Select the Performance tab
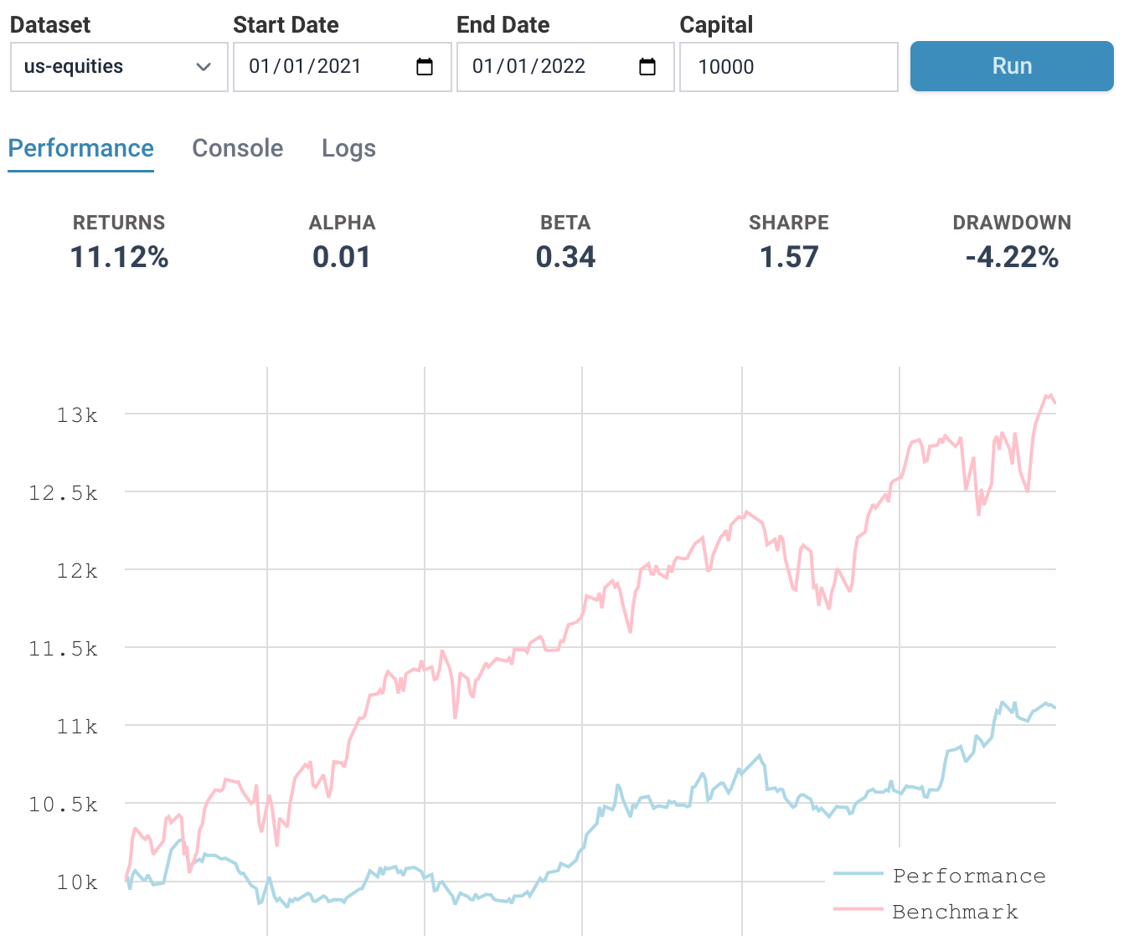Image resolution: width=1129 pixels, height=941 pixels. click(81, 148)
